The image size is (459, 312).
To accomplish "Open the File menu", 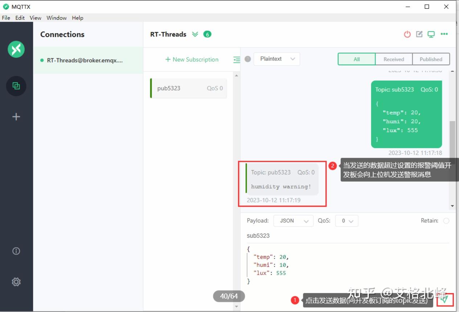I will point(6,18).
